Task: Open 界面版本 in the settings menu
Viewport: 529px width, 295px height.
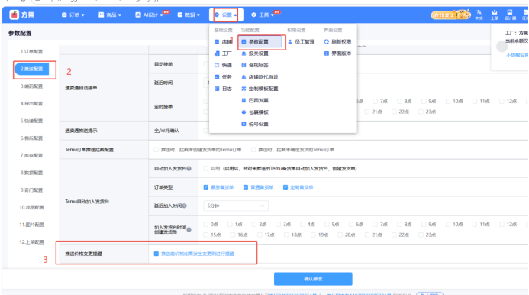Action: 337,53
